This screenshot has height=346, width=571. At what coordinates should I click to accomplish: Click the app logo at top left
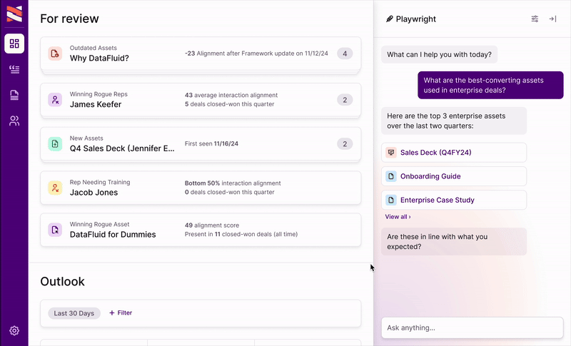[14, 14]
